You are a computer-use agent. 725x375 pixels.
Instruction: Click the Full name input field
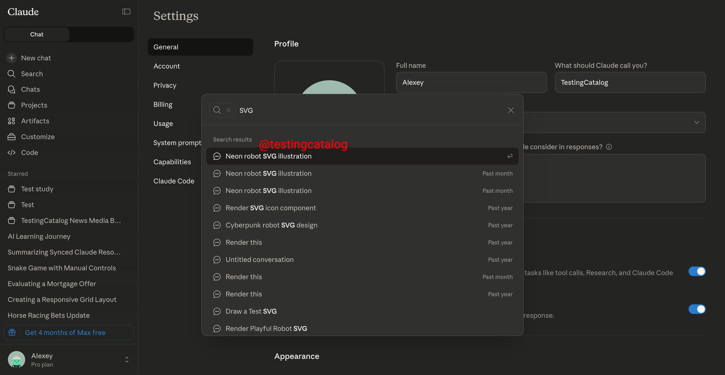(x=471, y=83)
